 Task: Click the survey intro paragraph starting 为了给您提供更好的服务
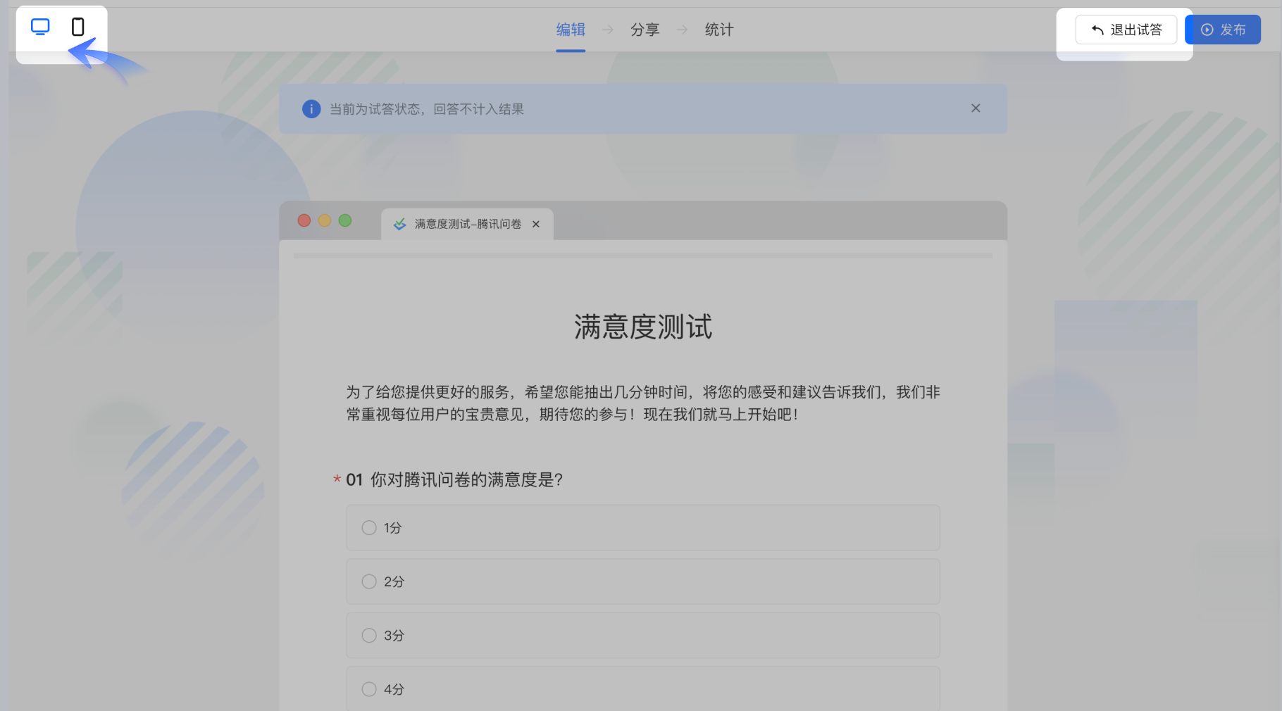(643, 403)
